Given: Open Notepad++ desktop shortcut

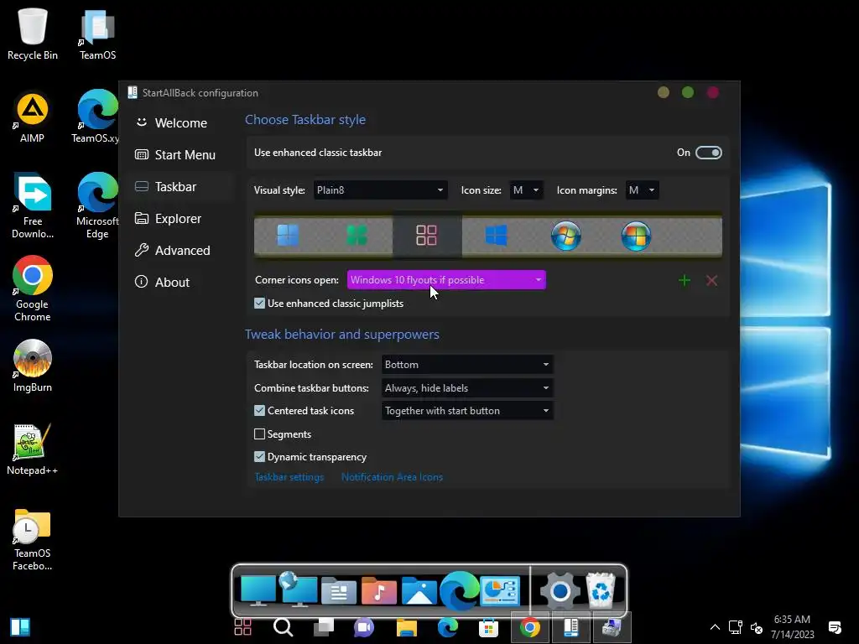Looking at the screenshot, I should [x=33, y=449].
